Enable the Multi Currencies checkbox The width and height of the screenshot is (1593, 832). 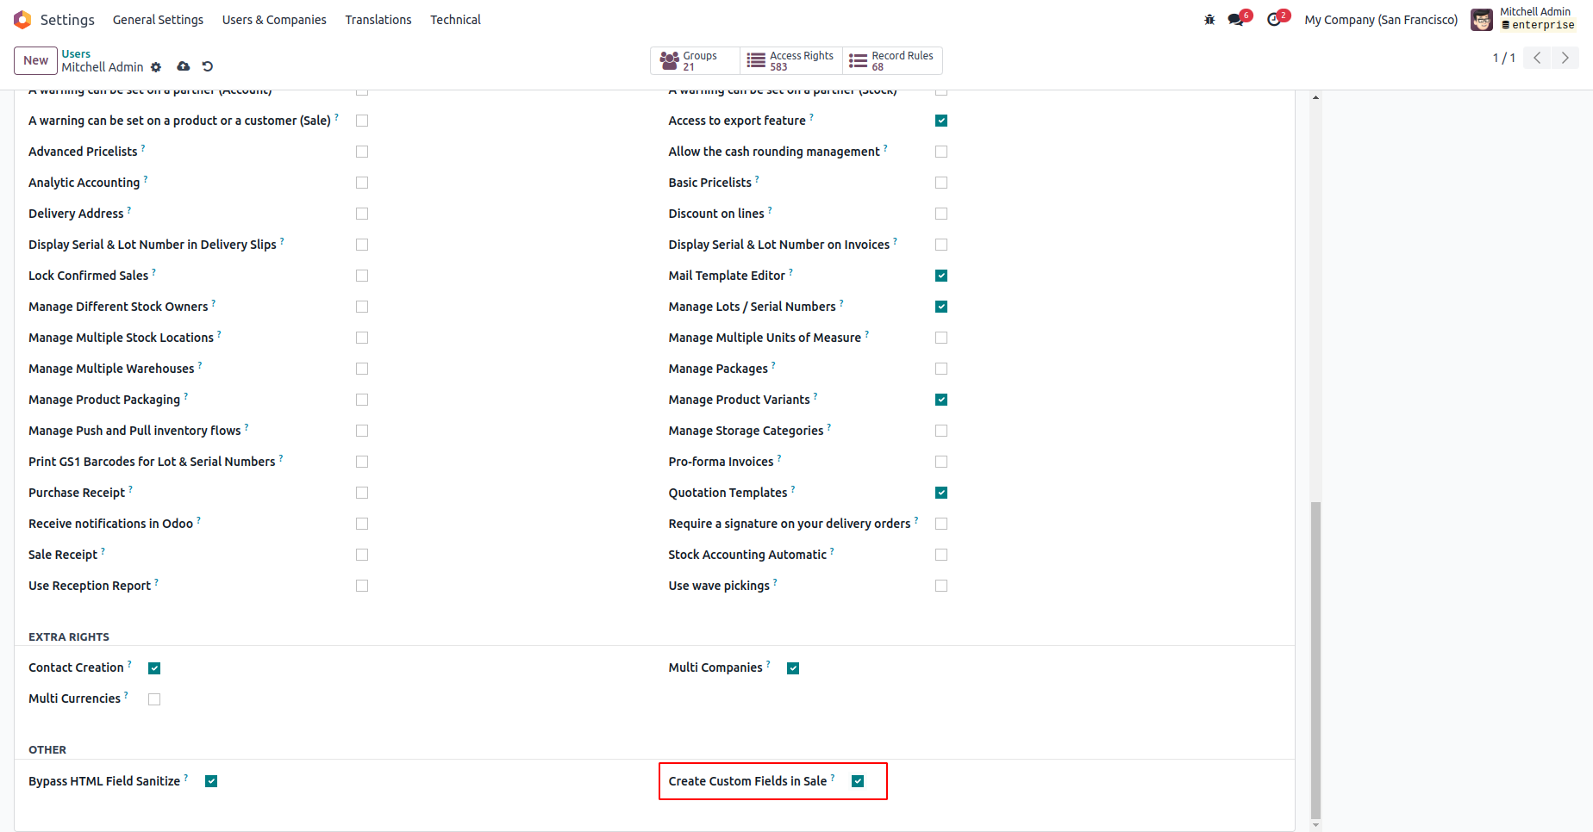coord(154,699)
